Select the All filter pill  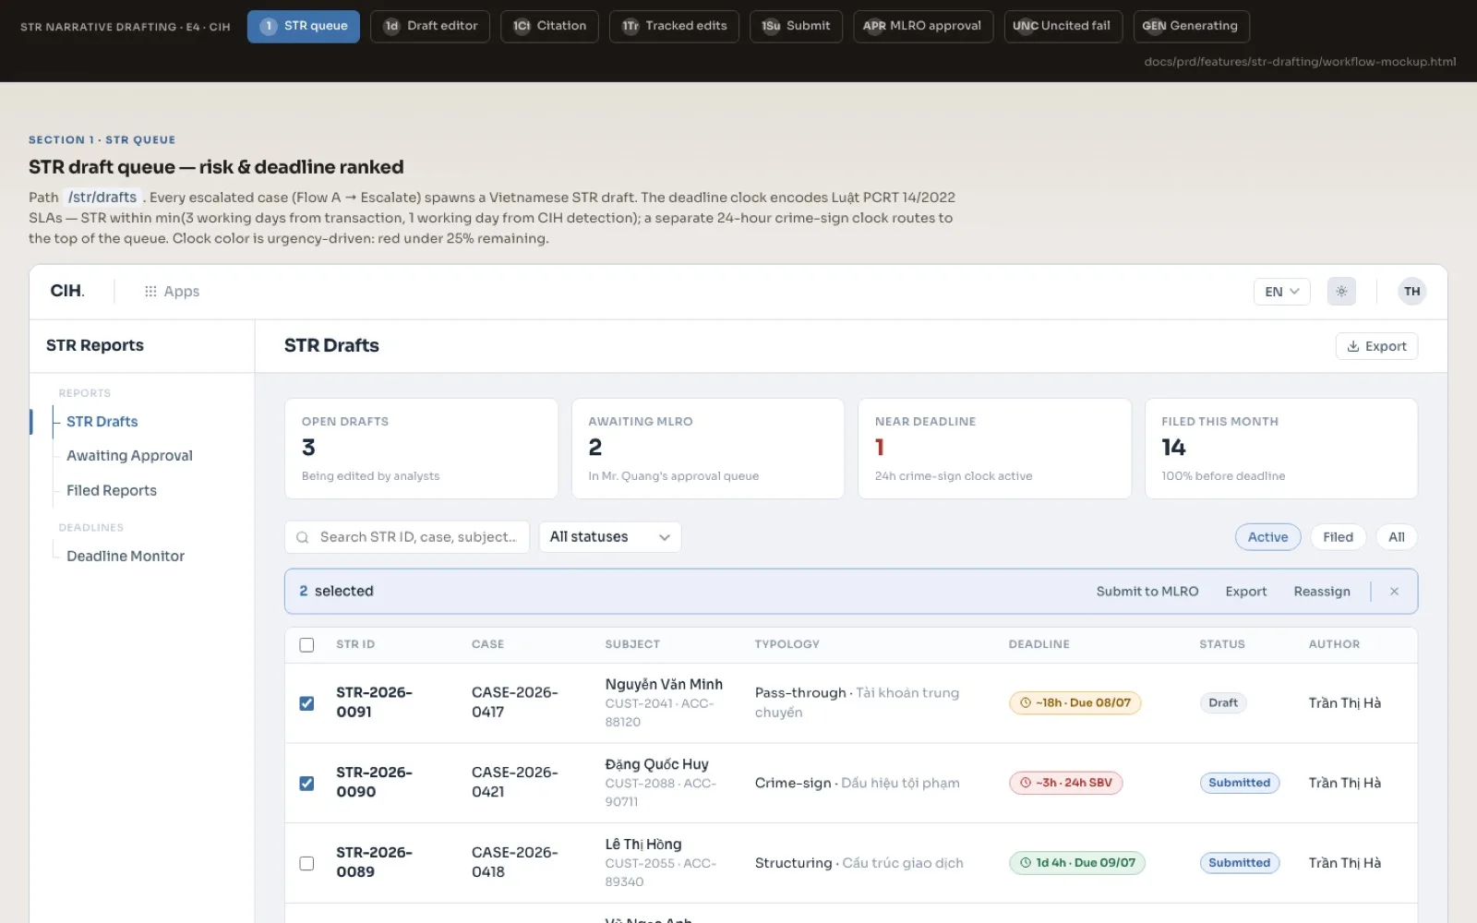click(1396, 537)
